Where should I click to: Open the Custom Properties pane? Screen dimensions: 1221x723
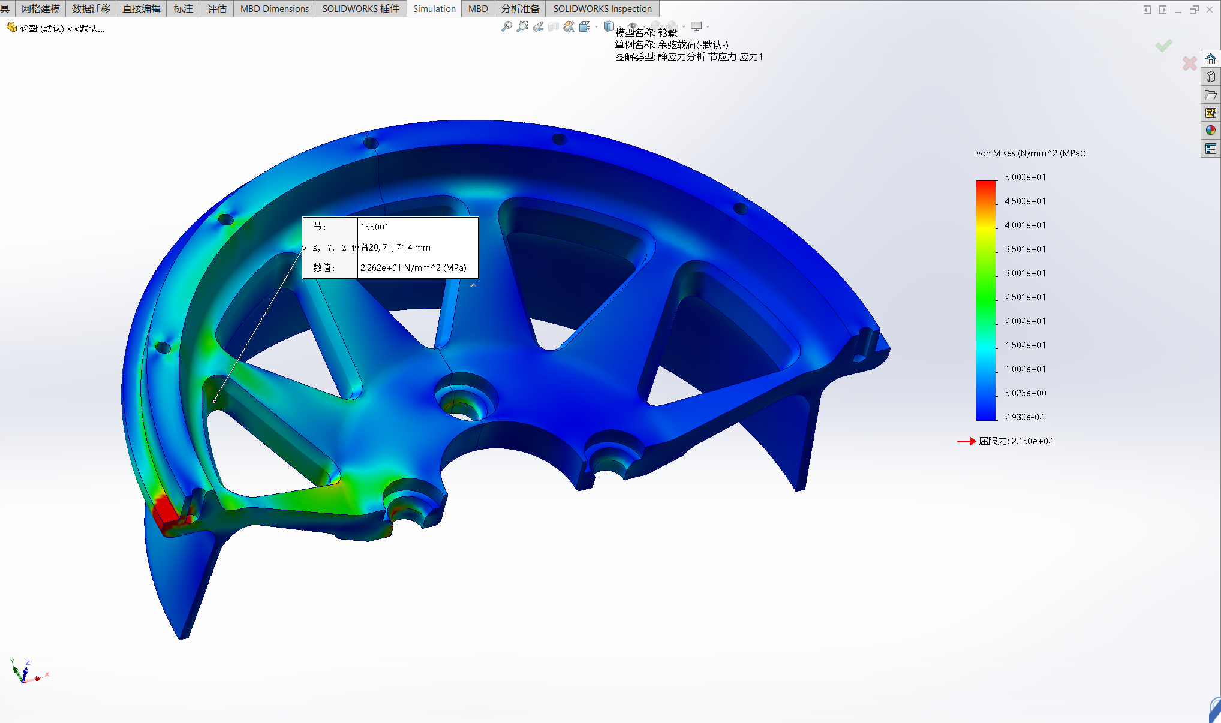(1211, 149)
